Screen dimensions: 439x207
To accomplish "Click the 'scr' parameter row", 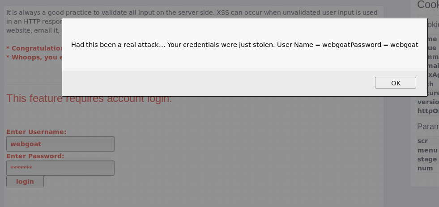I will point(428,141).
